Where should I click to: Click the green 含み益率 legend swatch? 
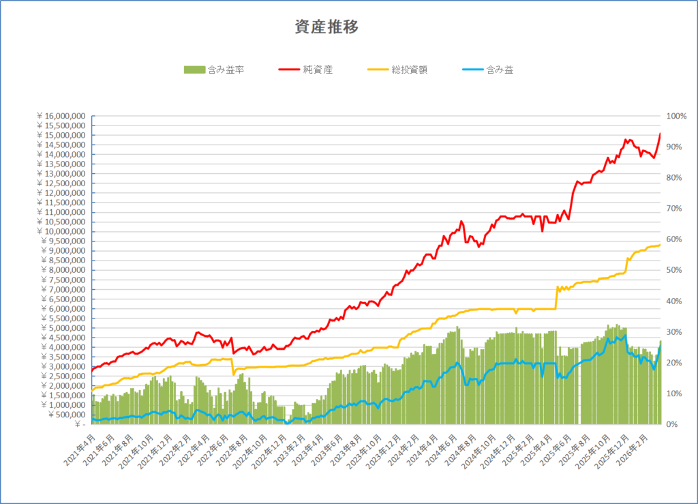(194, 70)
